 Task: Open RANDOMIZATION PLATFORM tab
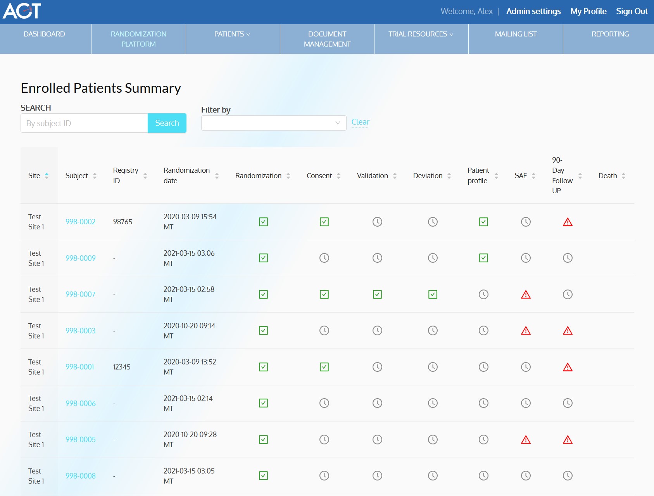(138, 39)
